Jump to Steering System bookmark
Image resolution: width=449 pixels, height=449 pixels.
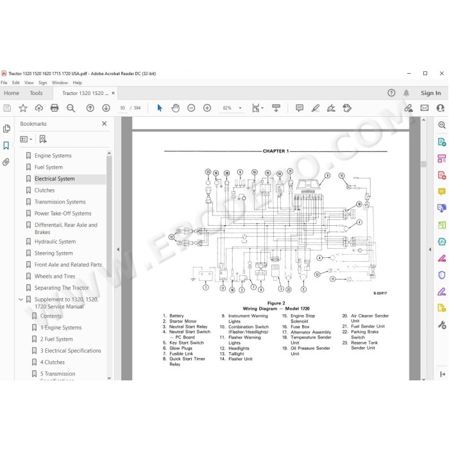[x=53, y=253]
